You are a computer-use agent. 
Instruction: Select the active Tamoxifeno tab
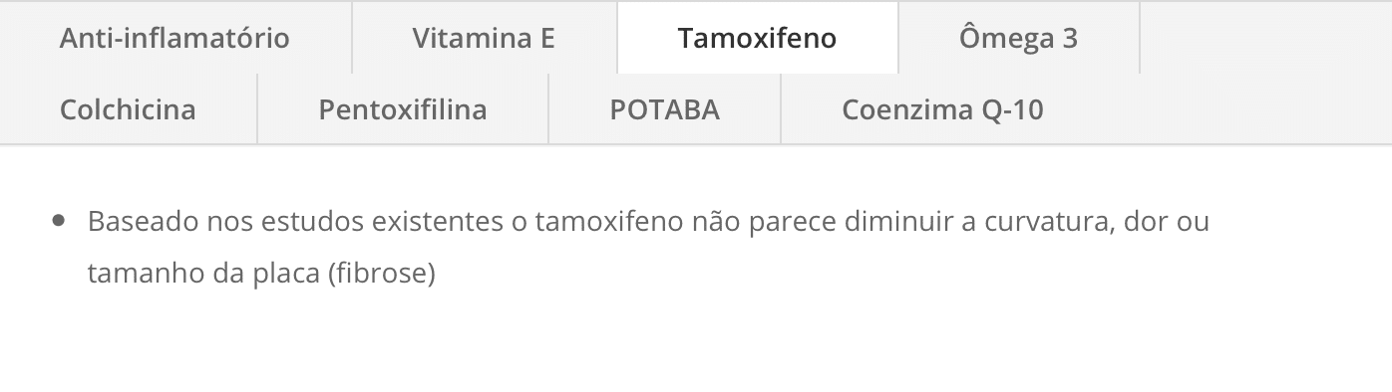pos(757,38)
